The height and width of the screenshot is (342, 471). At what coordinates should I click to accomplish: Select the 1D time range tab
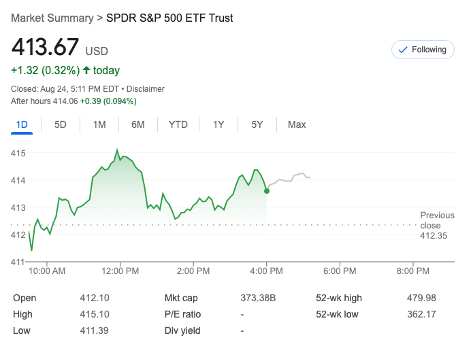(x=22, y=124)
